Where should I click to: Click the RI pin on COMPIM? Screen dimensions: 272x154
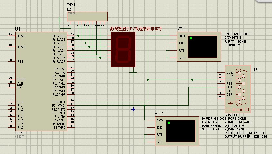pyautogui.click(x=228, y=98)
